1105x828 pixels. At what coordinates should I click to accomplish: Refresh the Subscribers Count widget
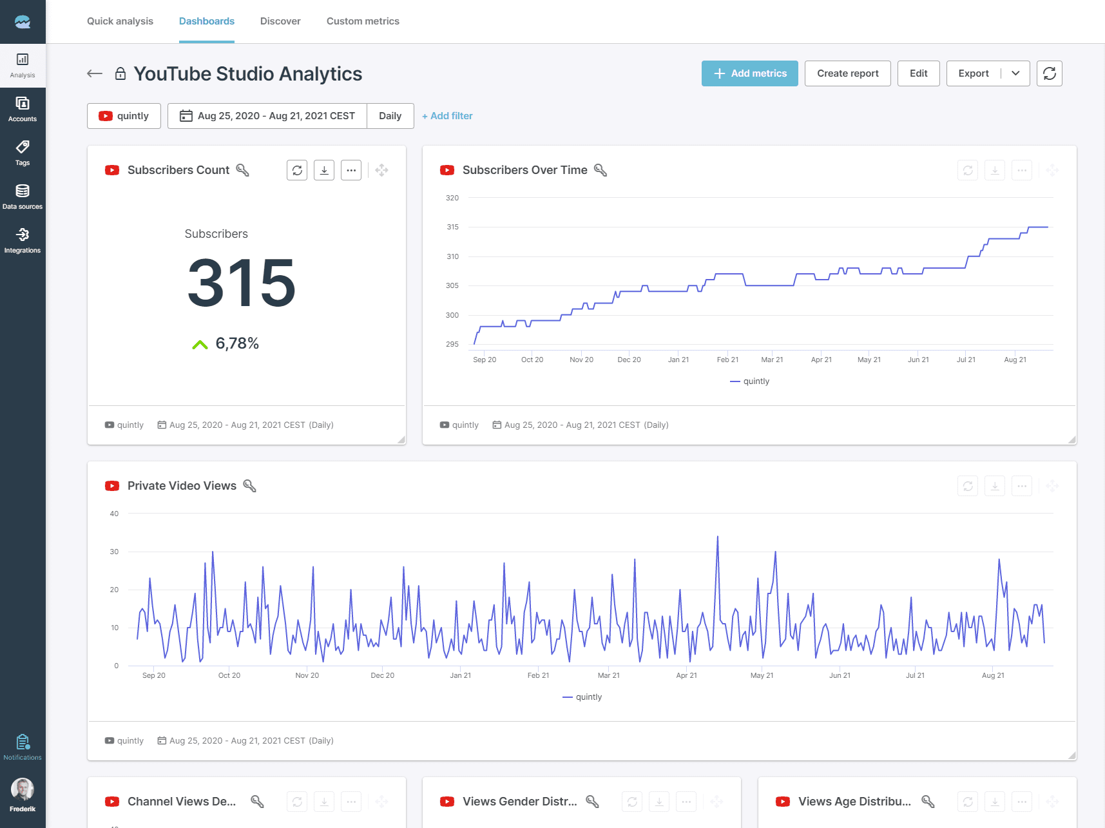tap(296, 170)
